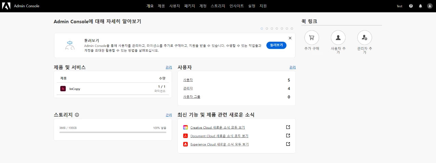This screenshot has height=163, width=436.
Task: Select the sixth carousel dot
Action: pyautogui.click(x=287, y=29)
